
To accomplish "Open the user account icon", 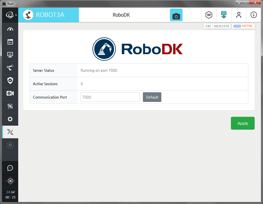I will tap(238, 15).
